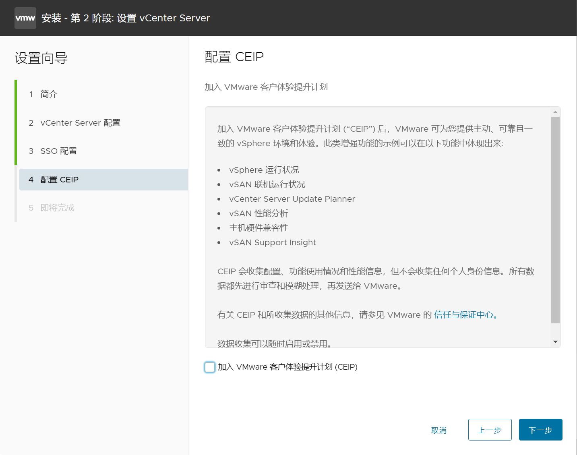Screen dimensions: 577x455
Task: Go back with the 上一步 button
Action: click(x=490, y=430)
